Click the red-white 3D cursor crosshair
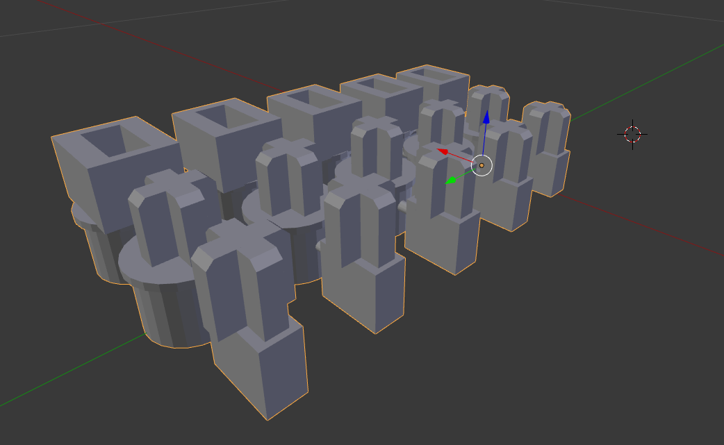This screenshot has height=445, width=724. point(632,135)
